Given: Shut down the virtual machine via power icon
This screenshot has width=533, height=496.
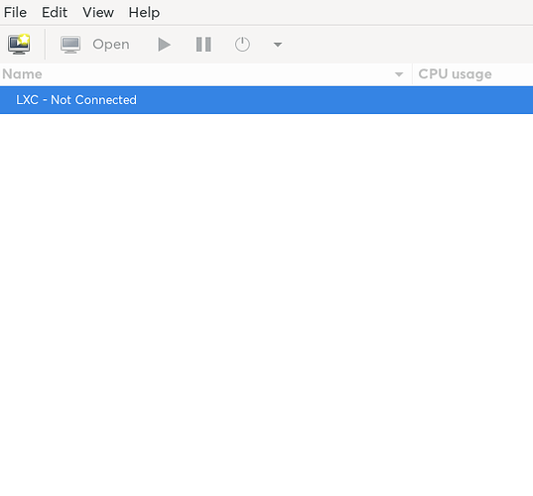Looking at the screenshot, I should (x=242, y=45).
